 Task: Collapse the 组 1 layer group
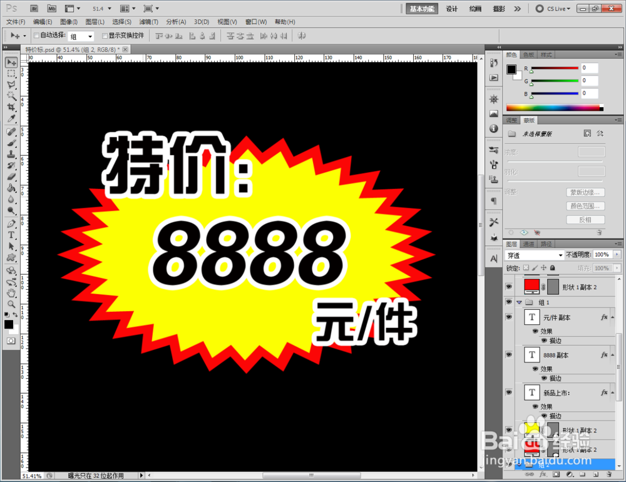(518, 302)
